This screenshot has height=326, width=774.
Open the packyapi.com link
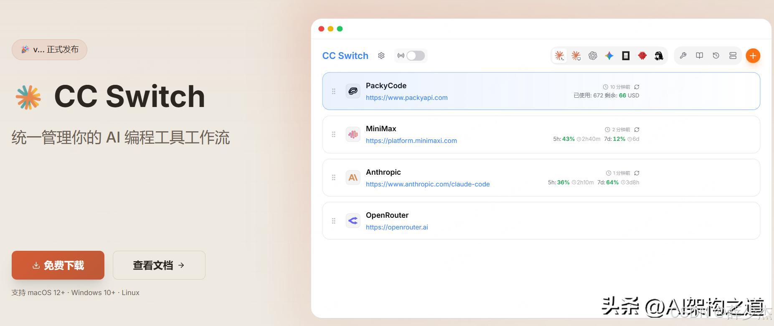[407, 98]
